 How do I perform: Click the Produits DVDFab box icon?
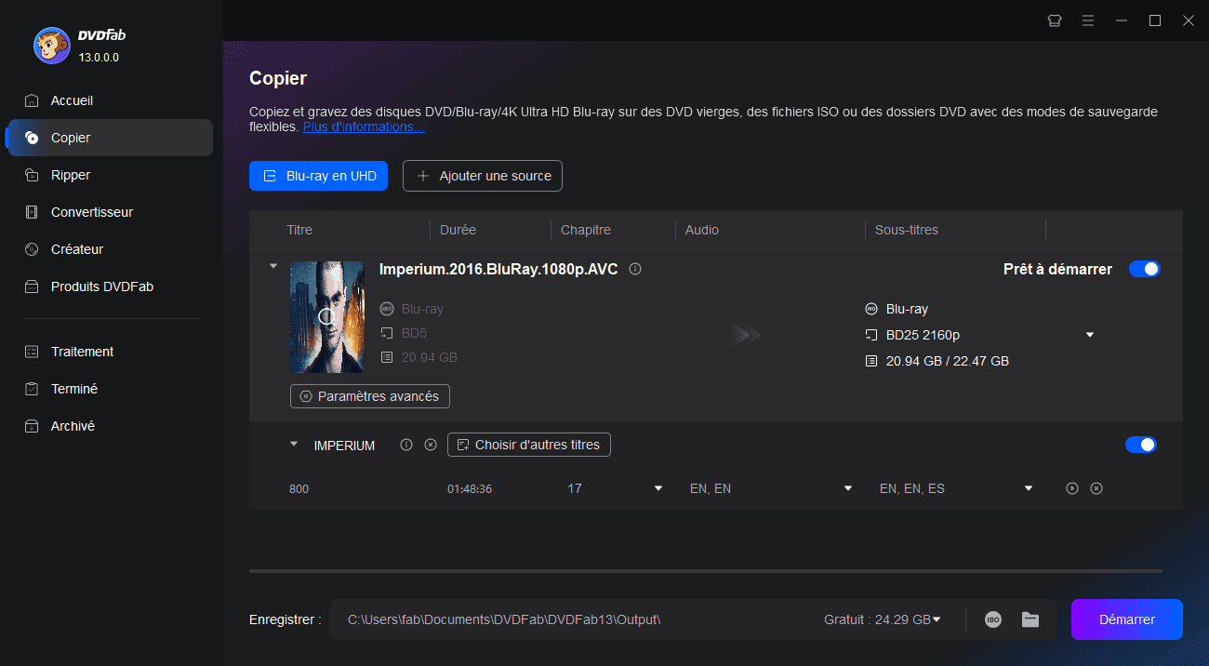pos(32,286)
